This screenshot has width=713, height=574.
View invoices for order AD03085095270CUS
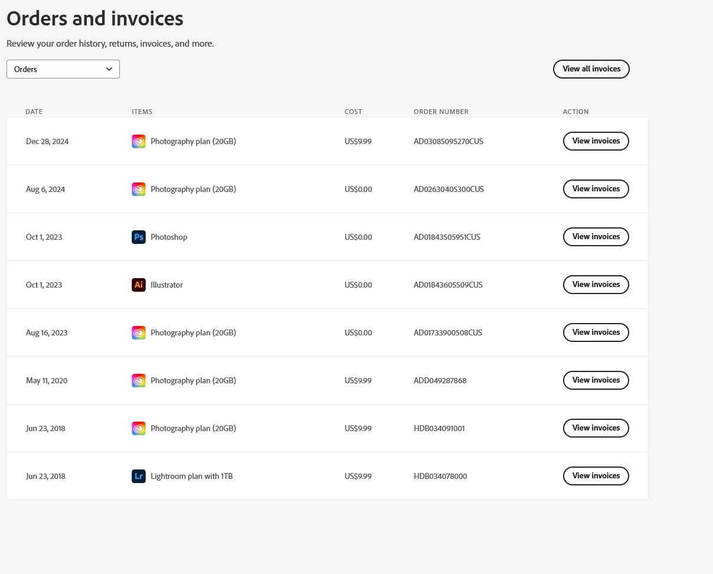596,141
